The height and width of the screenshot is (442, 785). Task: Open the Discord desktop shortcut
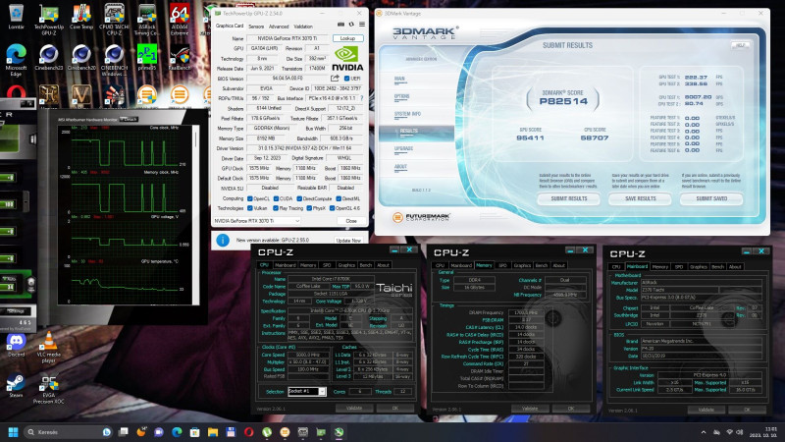coord(16,345)
